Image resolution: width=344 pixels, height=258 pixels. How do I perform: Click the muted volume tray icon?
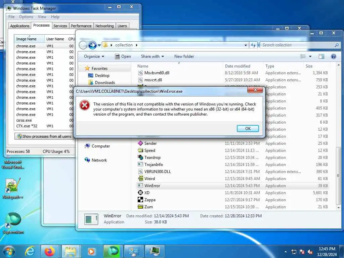310,252
